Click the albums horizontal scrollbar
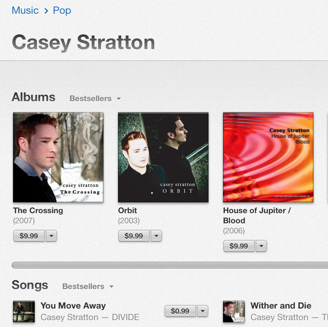 (170, 265)
